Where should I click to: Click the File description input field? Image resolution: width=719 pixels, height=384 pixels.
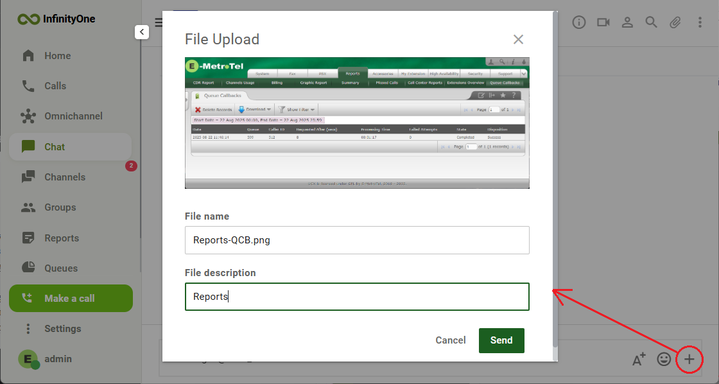click(357, 297)
